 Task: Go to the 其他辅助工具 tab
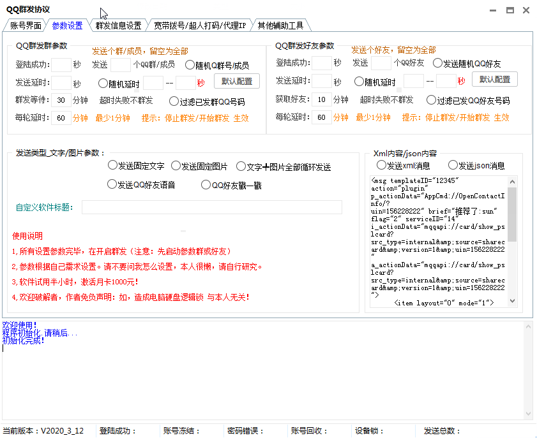point(280,26)
